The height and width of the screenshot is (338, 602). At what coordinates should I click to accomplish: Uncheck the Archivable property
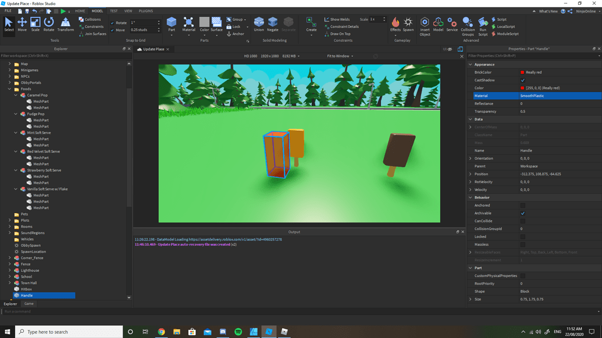522,213
